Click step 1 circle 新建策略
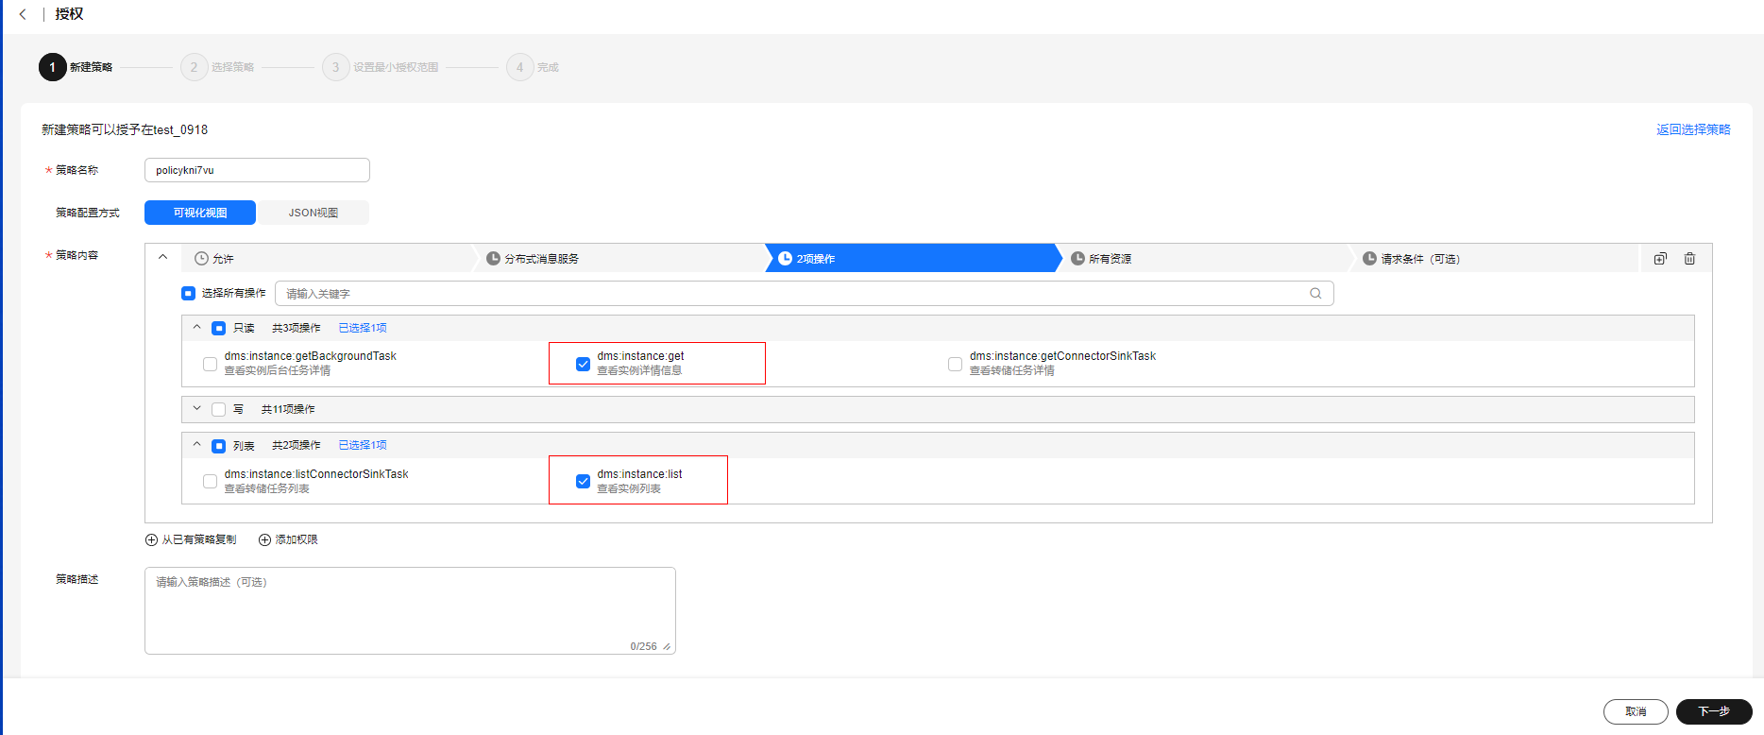Screen dimensions: 1764x735 [x=52, y=67]
